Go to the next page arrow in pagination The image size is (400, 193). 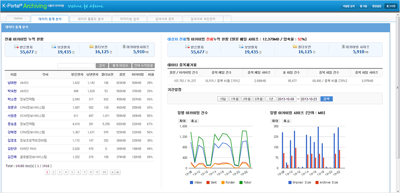click(x=112, y=172)
